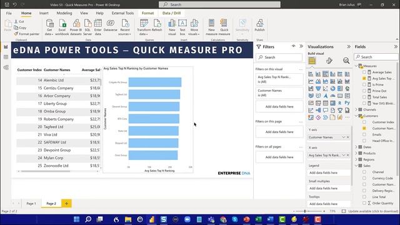Refresh the data

[x=157, y=26]
